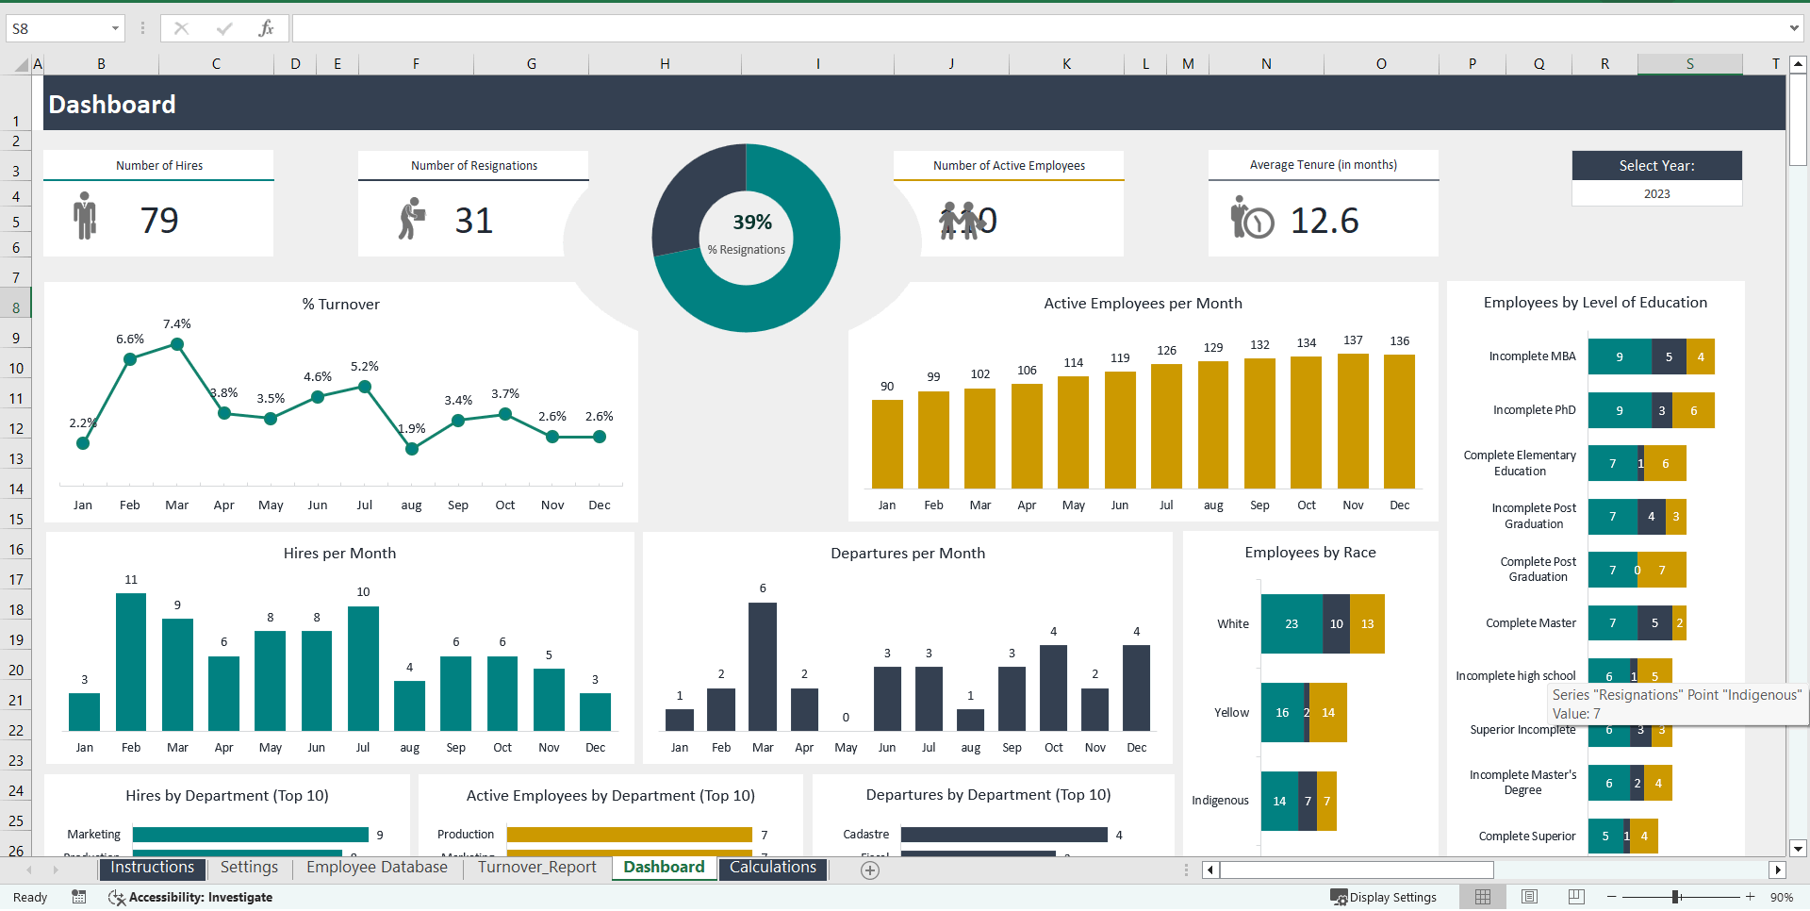This screenshot has width=1810, height=911.
Task: Select column header S
Action: [1689, 64]
